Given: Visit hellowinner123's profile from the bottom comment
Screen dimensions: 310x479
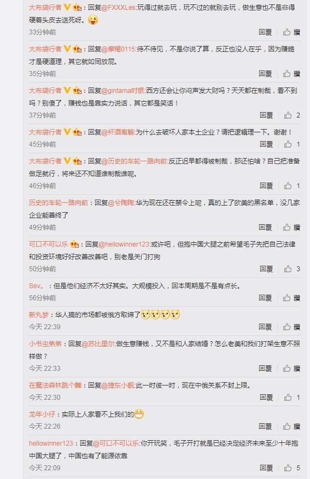Looking at the screenshot, I should [x=51, y=443].
